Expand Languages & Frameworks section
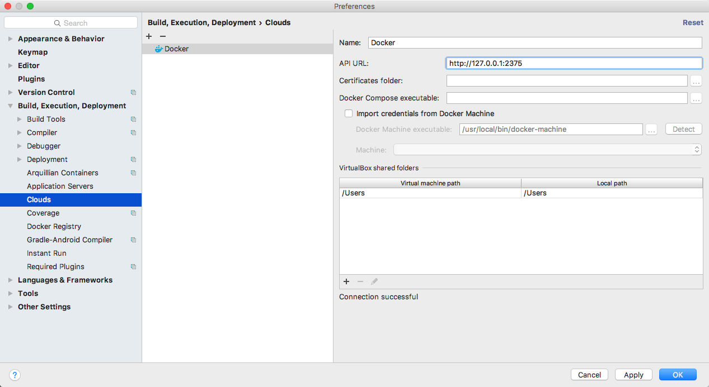 coord(10,280)
